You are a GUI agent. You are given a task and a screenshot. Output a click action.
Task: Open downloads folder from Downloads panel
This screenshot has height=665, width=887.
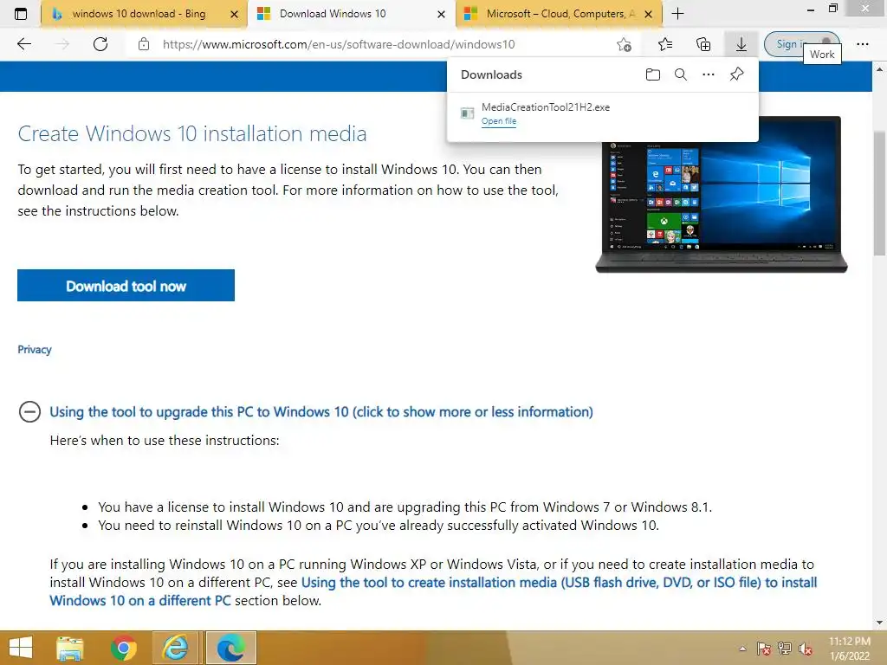tap(653, 74)
